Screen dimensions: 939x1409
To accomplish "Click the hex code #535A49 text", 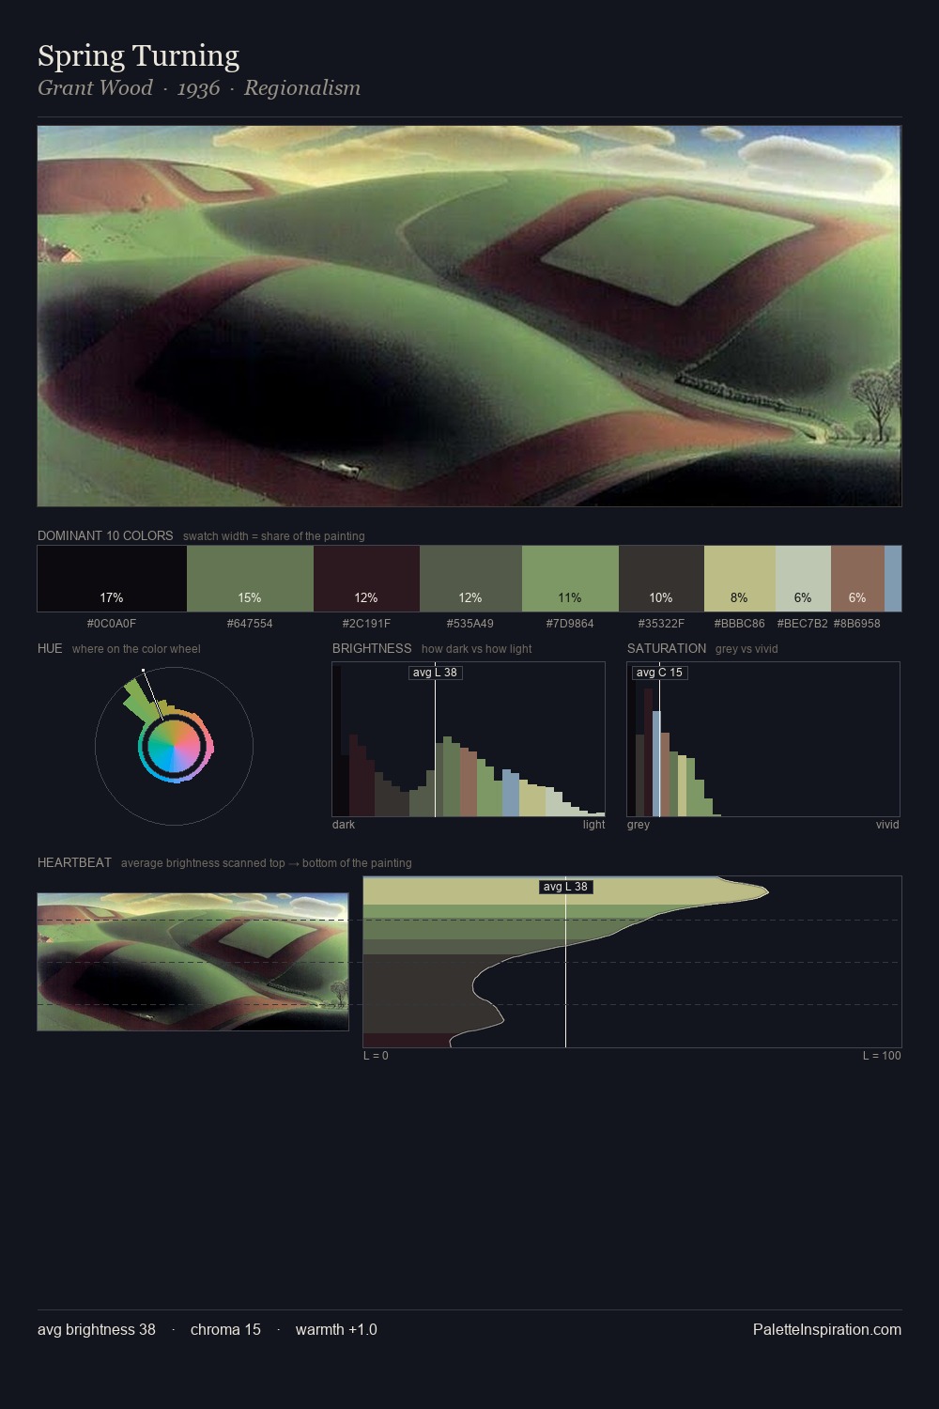I will click(x=470, y=623).
